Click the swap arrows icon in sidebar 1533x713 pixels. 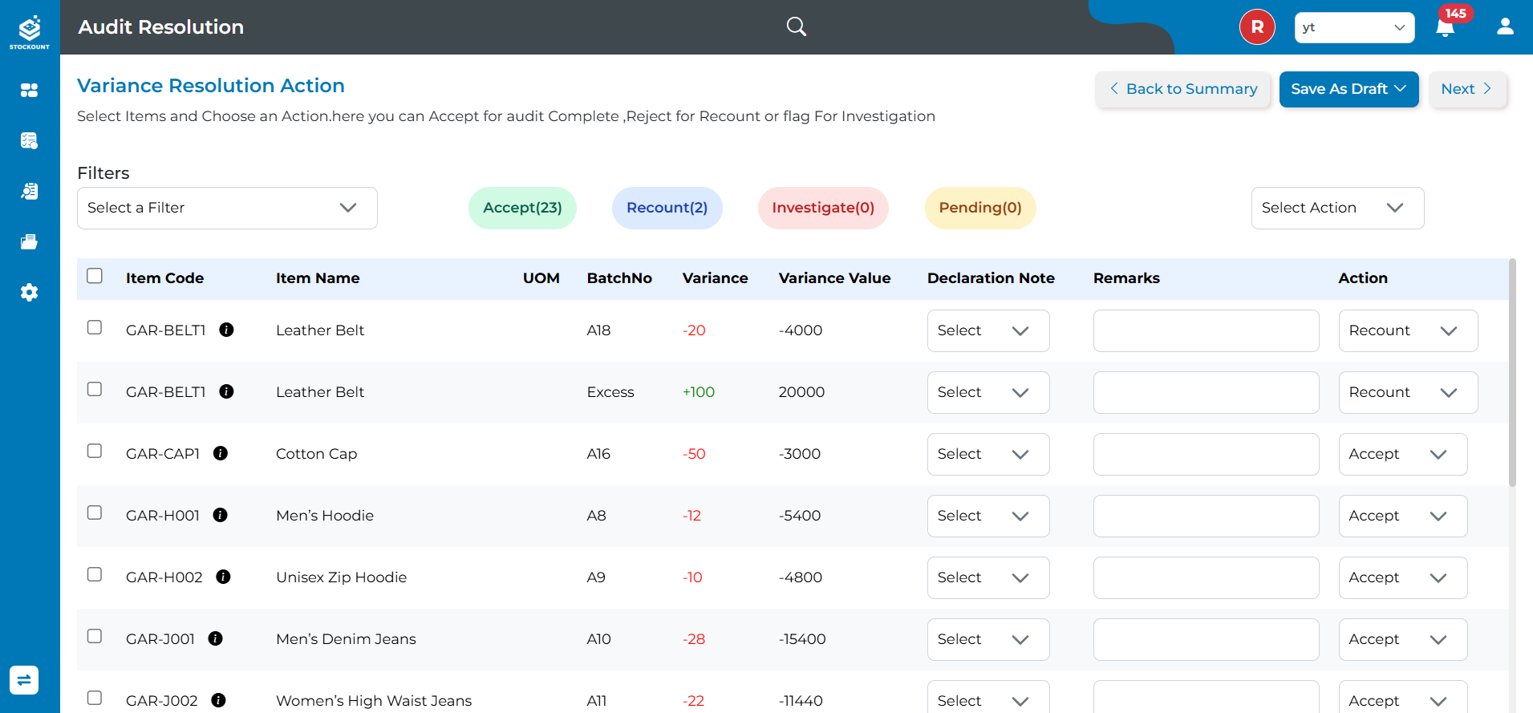[x=24, y=680]
